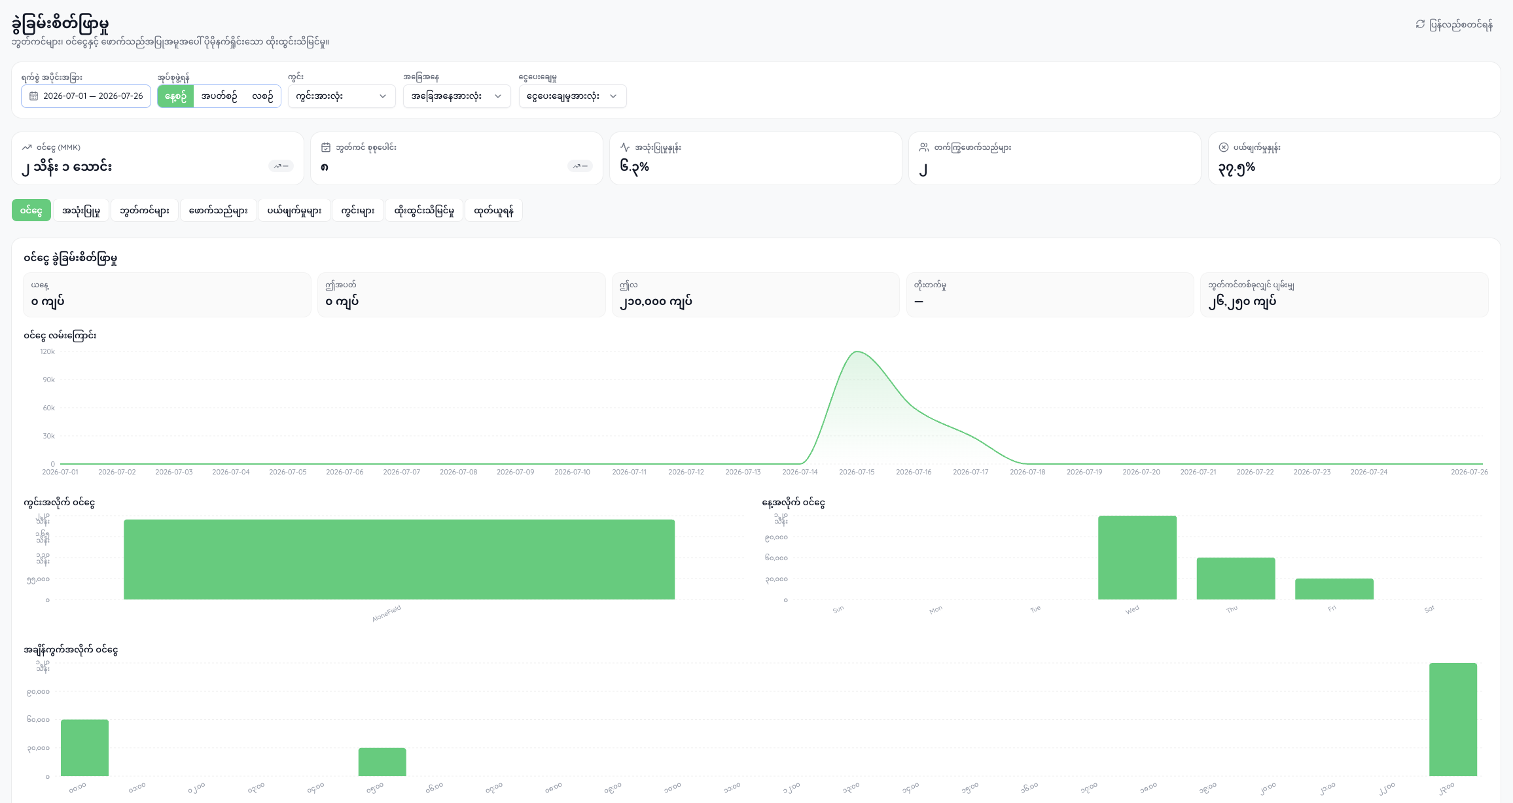
Task: Click the Wed bar in the weekday revenue chart
Action: coord(1137,558)
